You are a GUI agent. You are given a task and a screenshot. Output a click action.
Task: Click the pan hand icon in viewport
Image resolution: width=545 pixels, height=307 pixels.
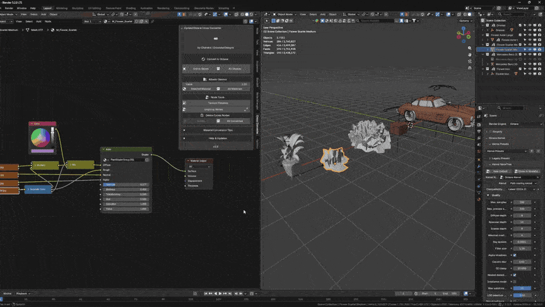pos(469,55)
